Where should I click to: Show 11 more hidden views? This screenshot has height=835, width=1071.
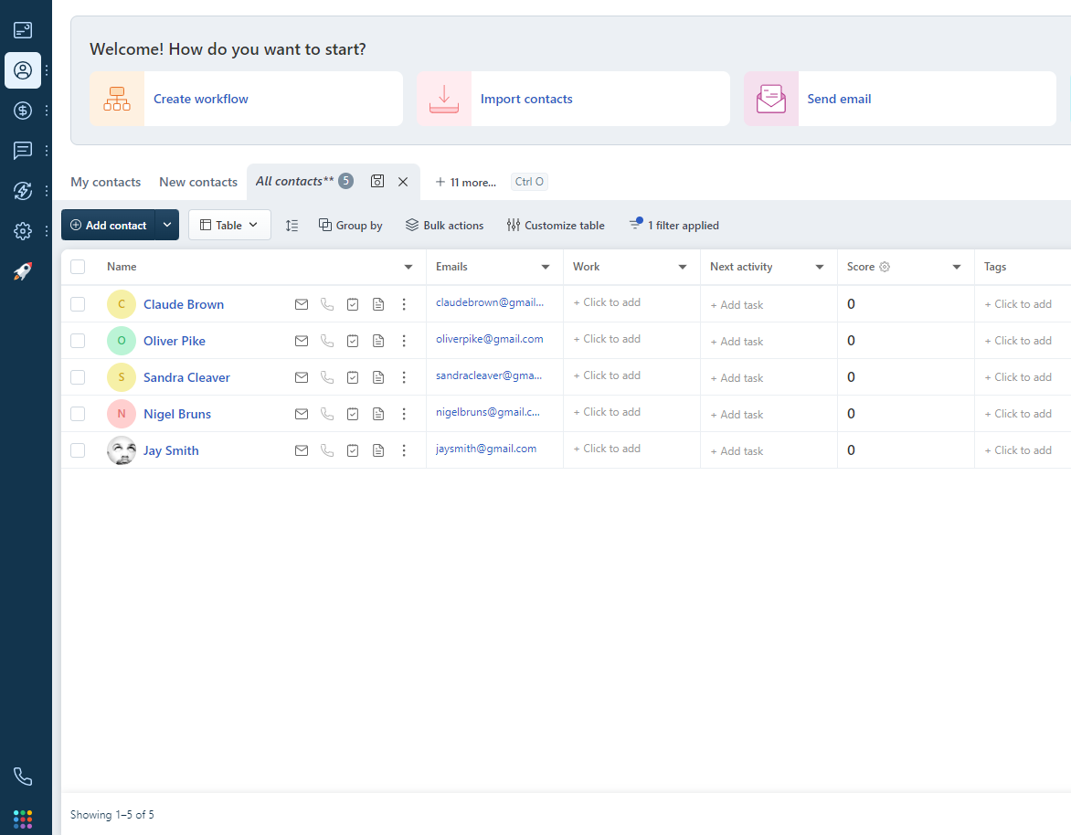coord(465,182)
